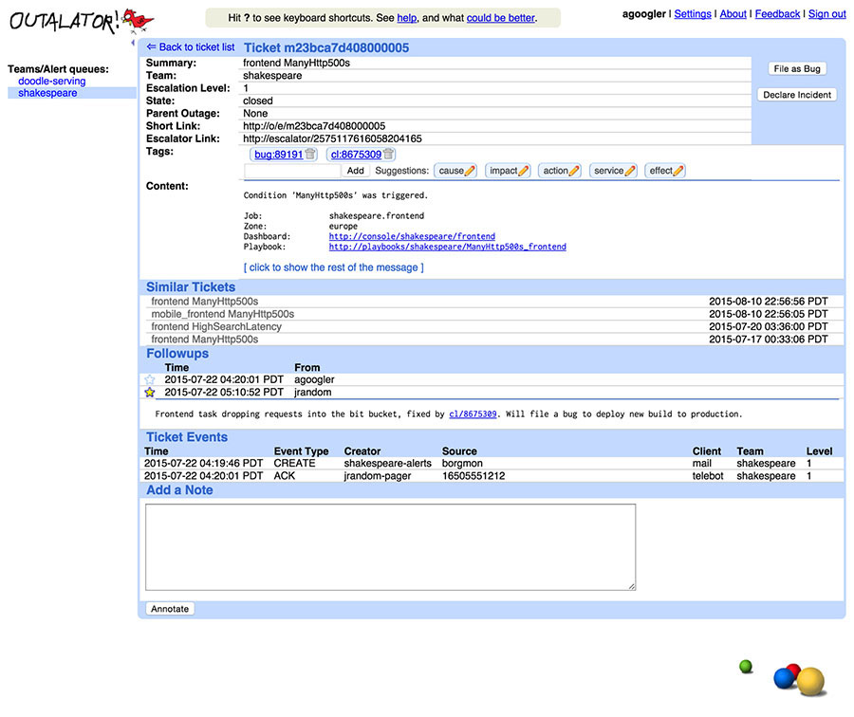The image size is (854, 717).
Task: Delete the bug:89191 tag via trash icon
Action: tap(310, 154)
